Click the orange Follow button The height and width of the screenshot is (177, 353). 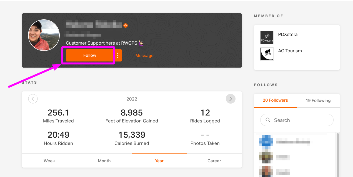click(90, 55)
